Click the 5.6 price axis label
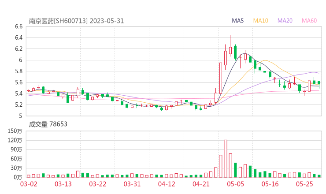The height and width of the screenshot is (194, 326). (x=19, y=82)
